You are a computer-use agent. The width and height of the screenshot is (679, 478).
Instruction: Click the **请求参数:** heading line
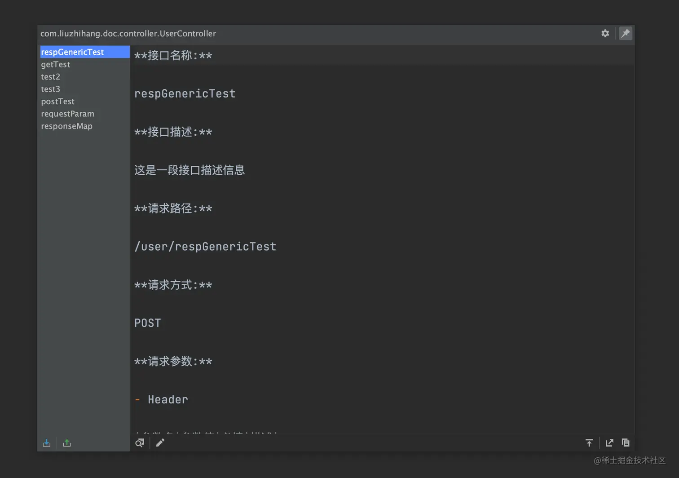click(173, 361)
